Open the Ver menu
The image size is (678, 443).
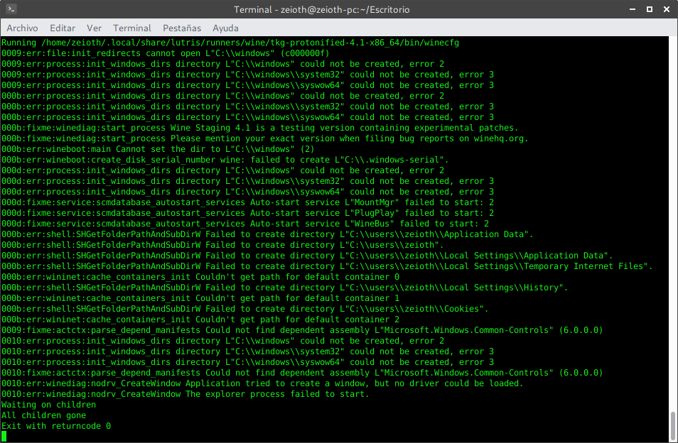94,28
